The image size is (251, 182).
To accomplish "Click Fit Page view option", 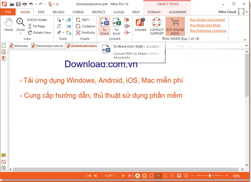I will 36,26.
